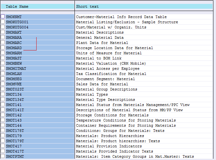Tick the checkbox for SMOKNMT
The width and height of the screenshot is (216, 160).
coord(3,16)
